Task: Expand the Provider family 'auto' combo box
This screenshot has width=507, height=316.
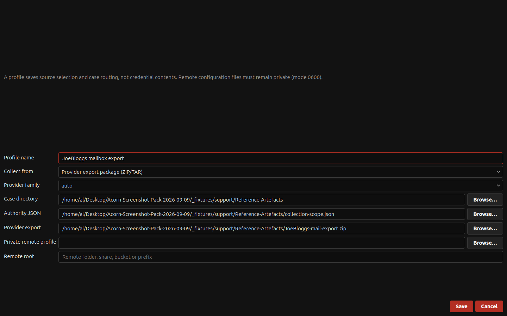Action: tap(281, 186)
